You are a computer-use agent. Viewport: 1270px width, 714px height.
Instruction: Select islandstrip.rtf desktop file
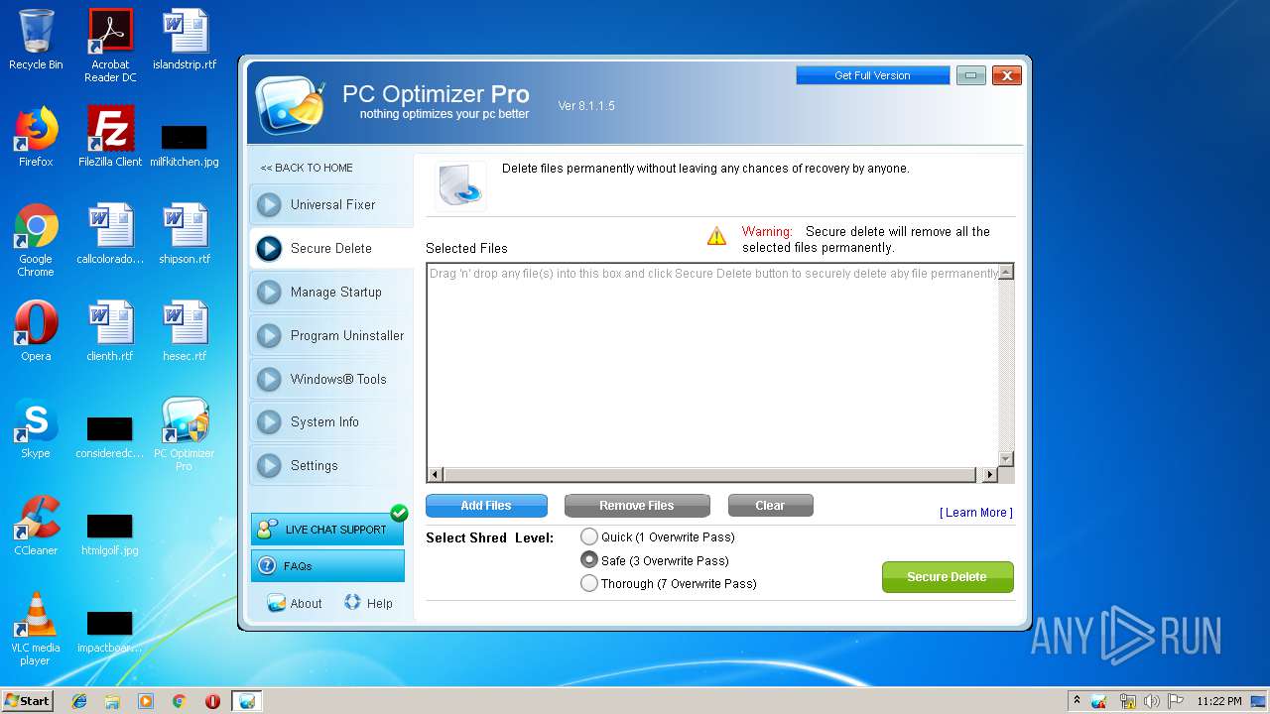coord(185,40)
